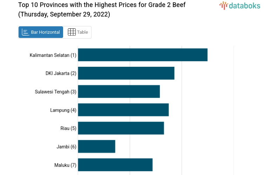Click the Riau bar

pyautogui.click(x=121, y=128)
